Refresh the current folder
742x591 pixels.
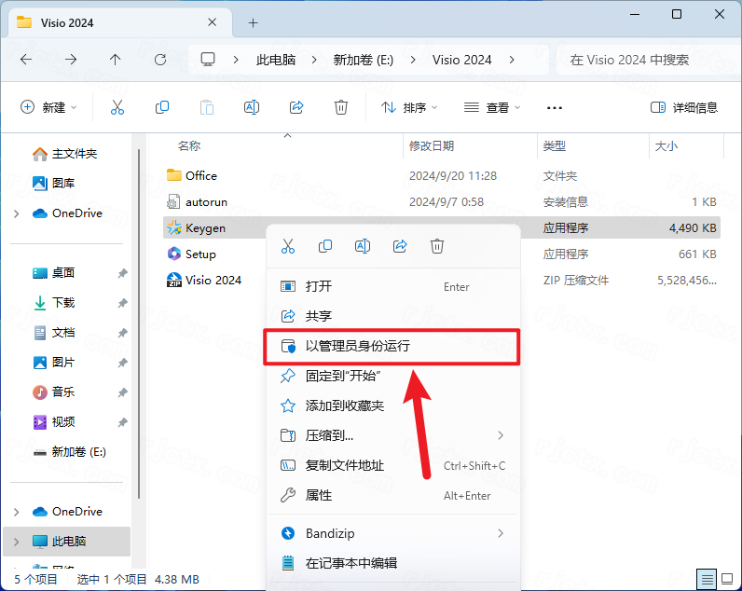click(x=160, y=60)
